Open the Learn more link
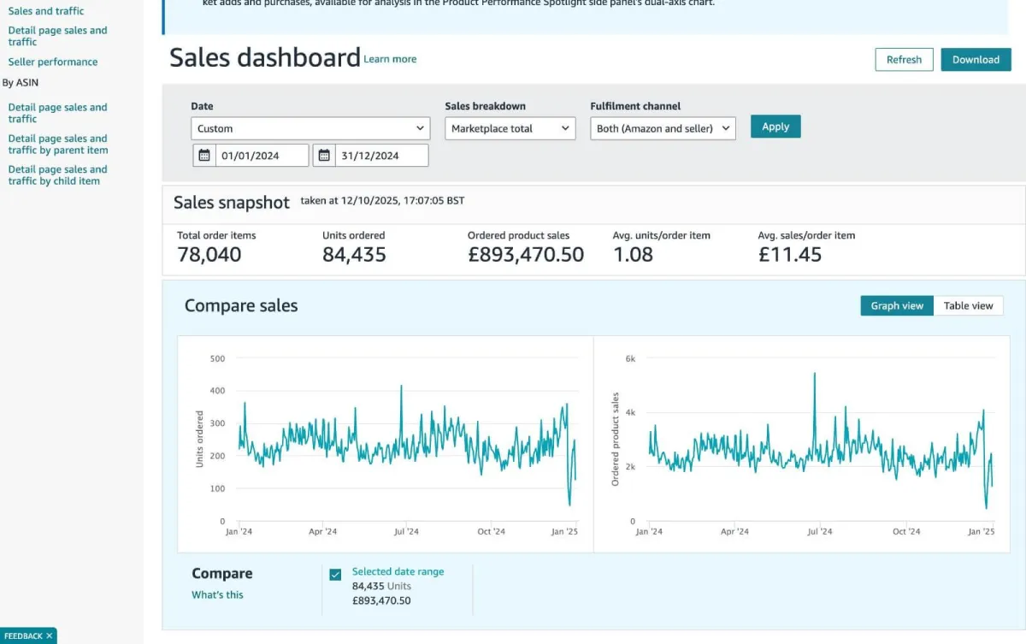 pyautogui.click(x=390, y=59)
